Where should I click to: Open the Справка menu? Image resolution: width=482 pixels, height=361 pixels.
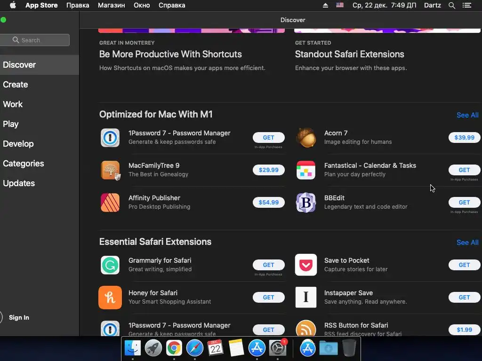click(x=172, y=5)
